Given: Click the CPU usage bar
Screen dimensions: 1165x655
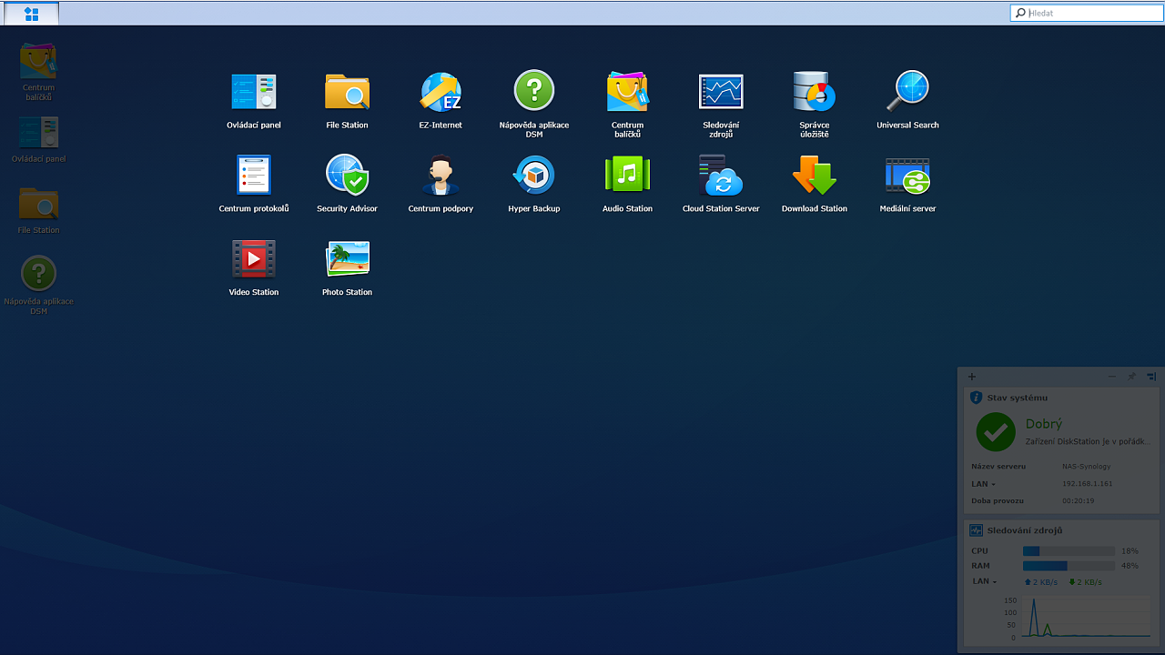Looking at the screenshot, I should tap(1069, 551).
